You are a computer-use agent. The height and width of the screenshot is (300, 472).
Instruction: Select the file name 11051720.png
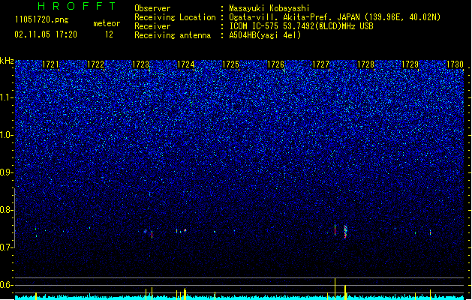[41, 20]
